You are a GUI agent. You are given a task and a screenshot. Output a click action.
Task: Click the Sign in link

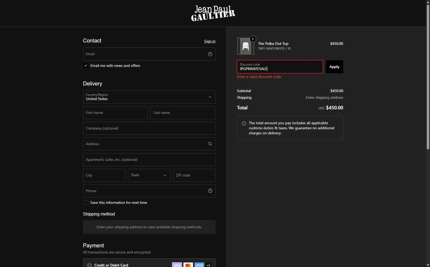pos(210,41)
